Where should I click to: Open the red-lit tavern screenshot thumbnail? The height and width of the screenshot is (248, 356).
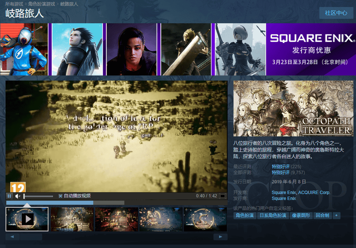[x=117, y=219]
